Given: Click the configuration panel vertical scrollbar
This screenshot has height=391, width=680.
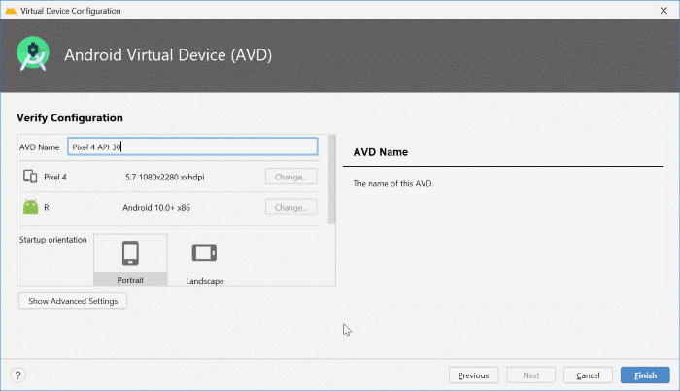Looking at the screenshot, I should pos(332,179).
